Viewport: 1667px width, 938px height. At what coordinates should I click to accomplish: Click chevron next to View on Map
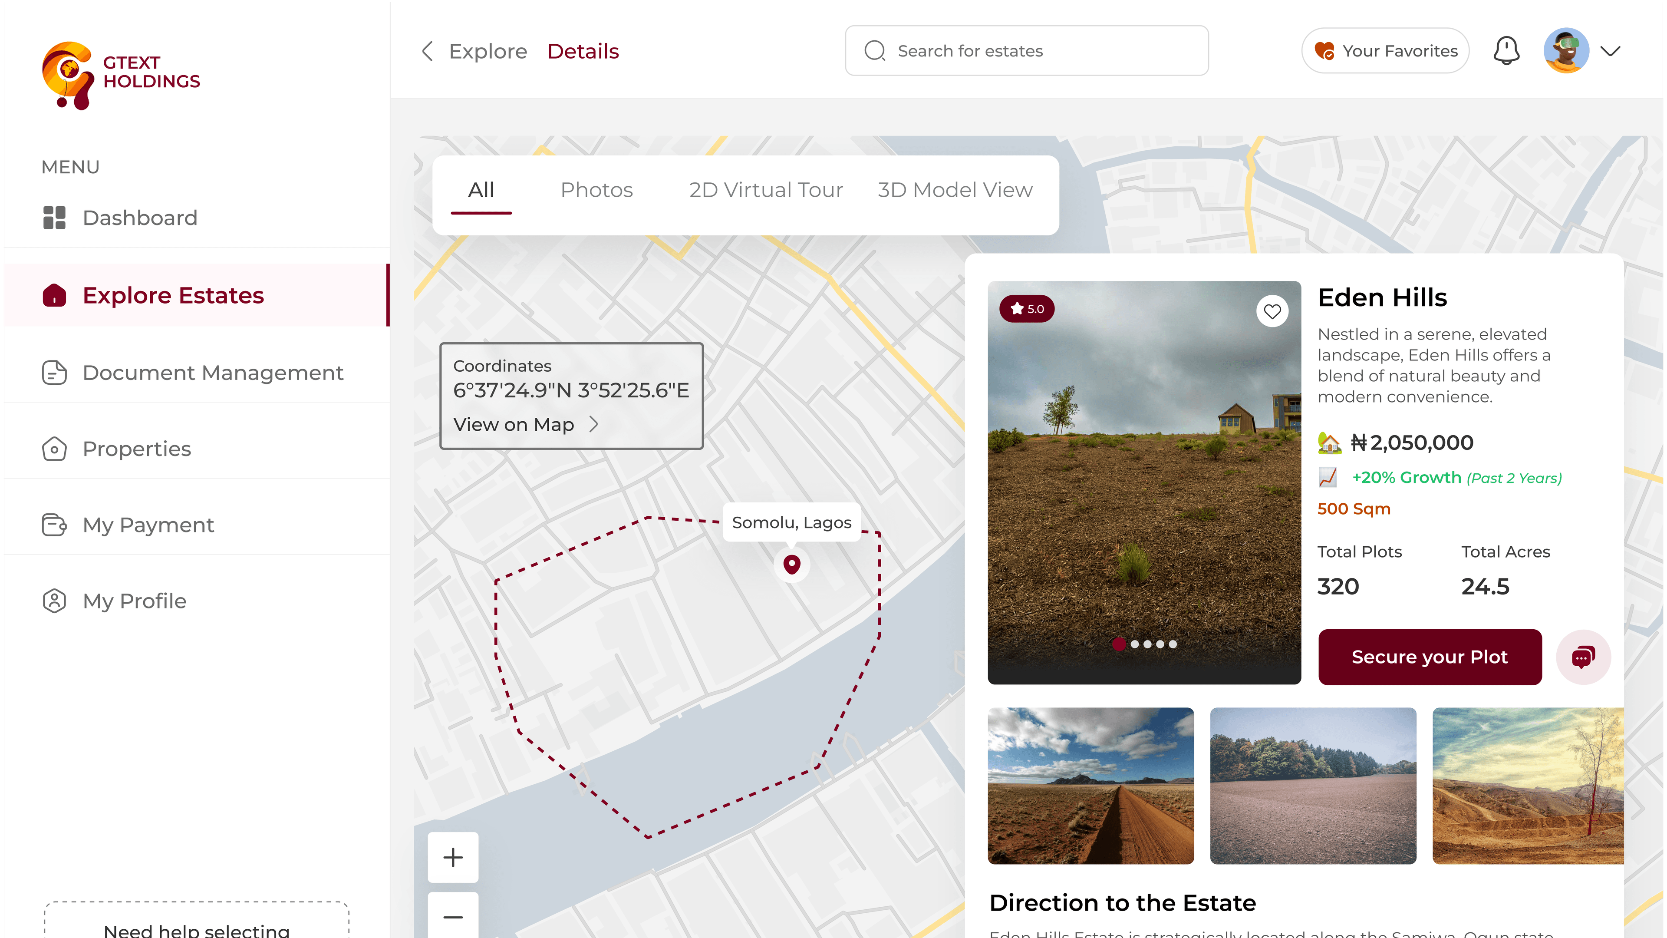(593, 425)
